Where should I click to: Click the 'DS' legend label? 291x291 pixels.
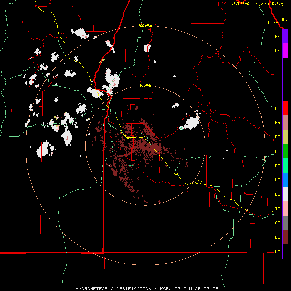(277, 194)
